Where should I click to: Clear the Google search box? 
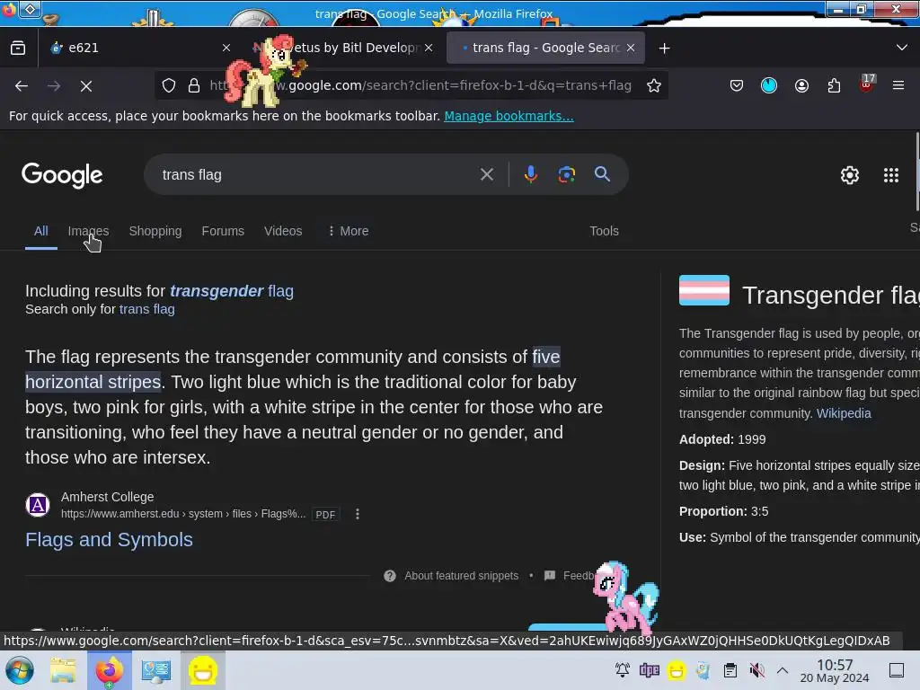pos(486,174)
